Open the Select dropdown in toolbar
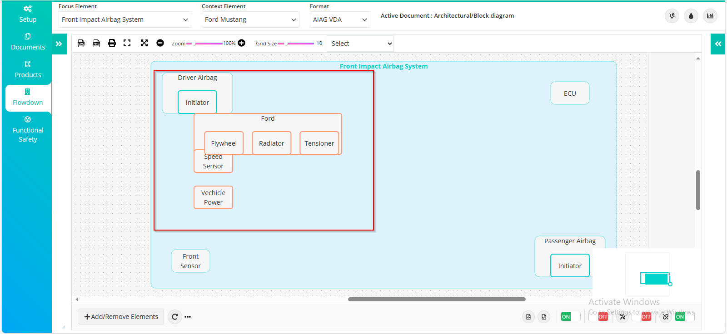727x334 pixels. (x=360, y=44)
